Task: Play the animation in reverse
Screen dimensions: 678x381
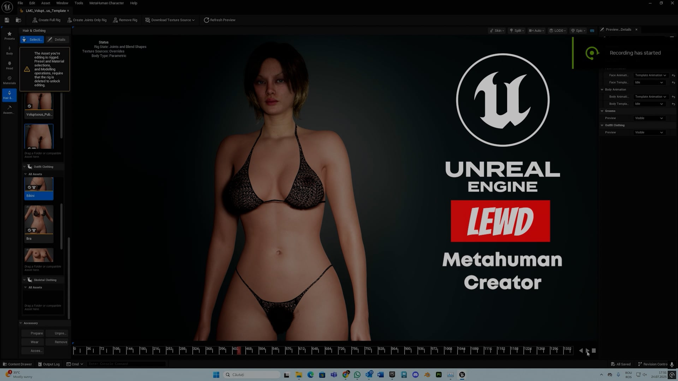Action: [581, 351]
